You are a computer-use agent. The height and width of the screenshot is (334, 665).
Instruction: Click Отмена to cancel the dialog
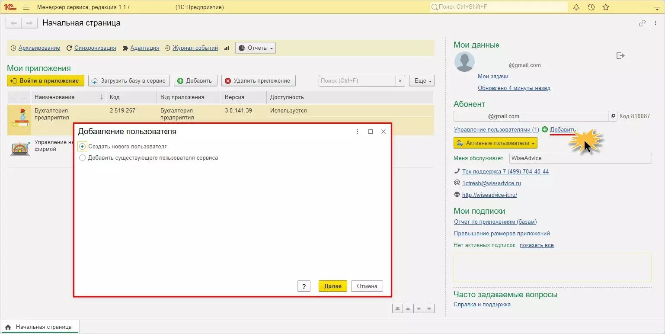[x=367, y=286]
